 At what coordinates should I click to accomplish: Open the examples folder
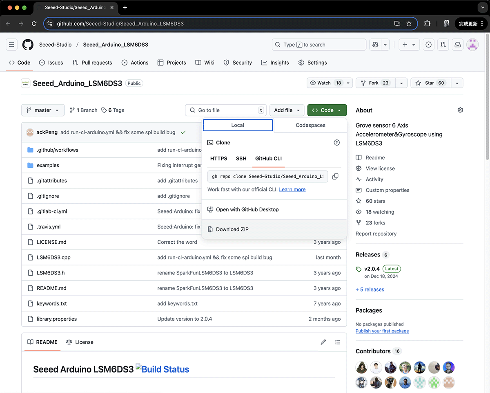tap(48, 165)
